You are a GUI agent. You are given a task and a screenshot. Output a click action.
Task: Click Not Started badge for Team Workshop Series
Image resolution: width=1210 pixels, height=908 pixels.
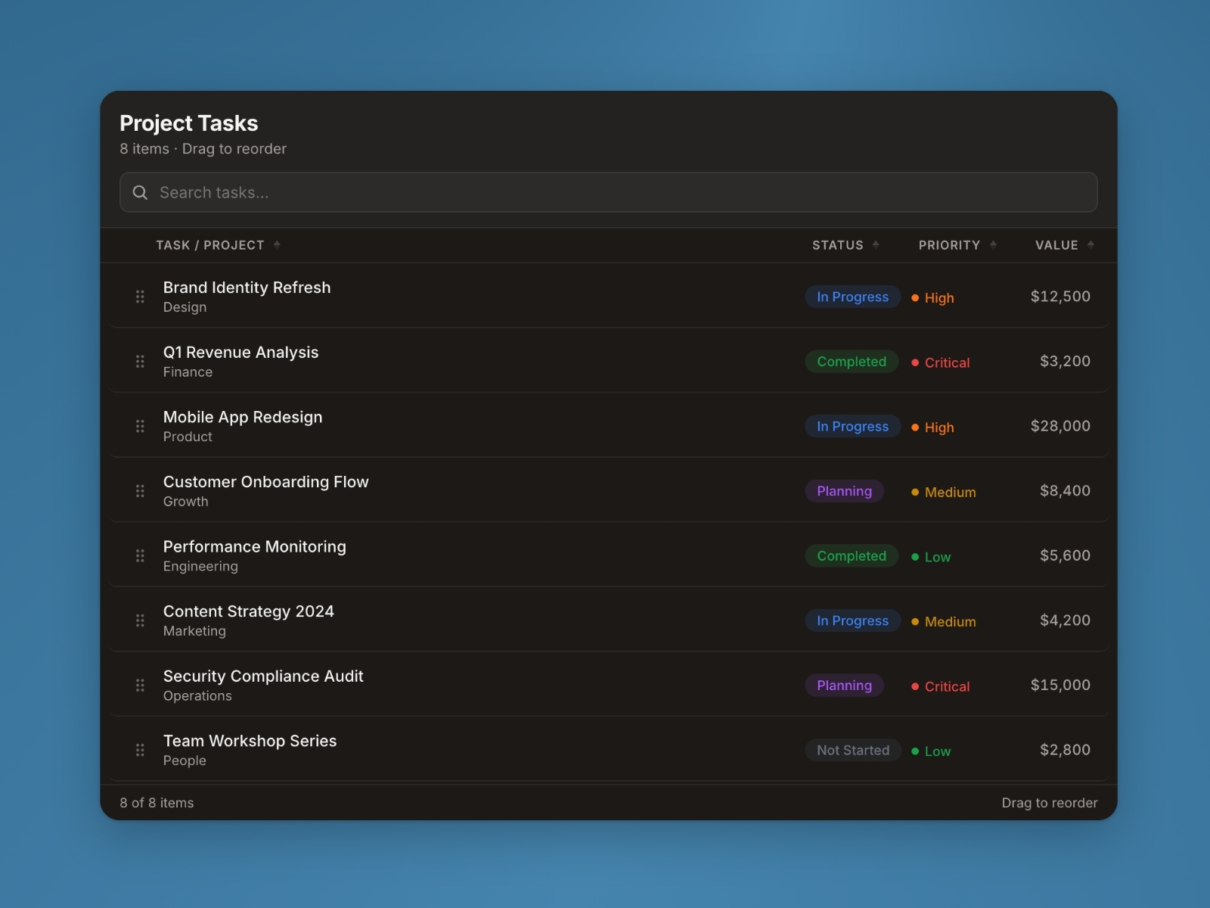click(853, 750)
